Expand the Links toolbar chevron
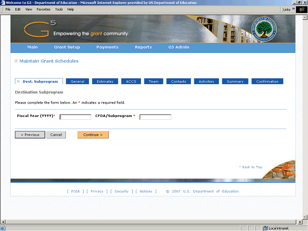The height and width of the screenshot is (231, 308). coord(293,9)
